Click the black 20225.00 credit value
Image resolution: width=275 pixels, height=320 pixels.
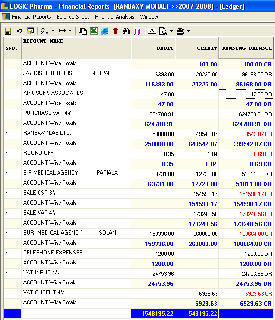[206, 75]
